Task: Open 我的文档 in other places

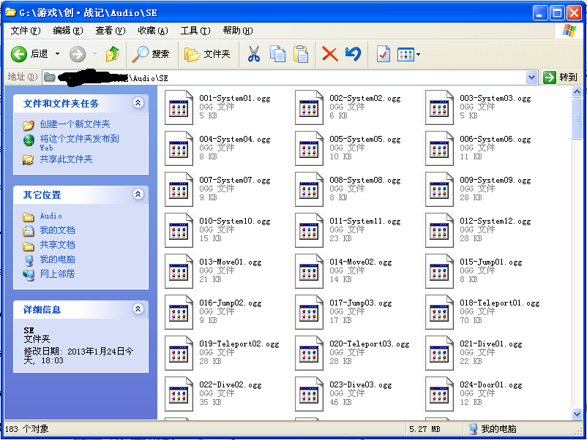Action: pos(57,230)
